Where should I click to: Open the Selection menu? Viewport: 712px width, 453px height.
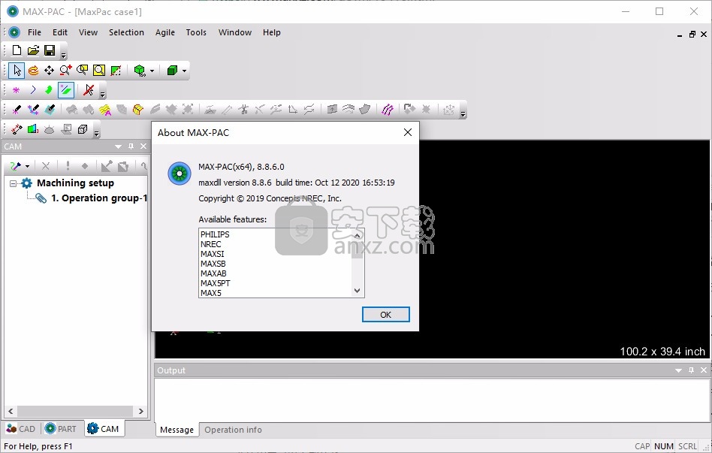(x=126, y=32)
